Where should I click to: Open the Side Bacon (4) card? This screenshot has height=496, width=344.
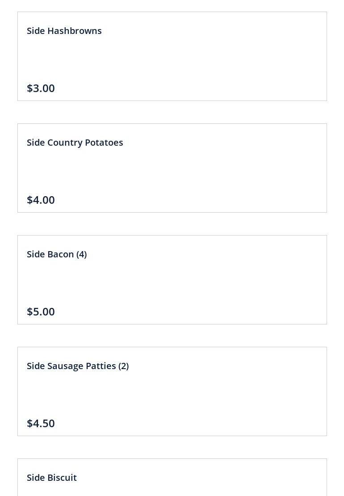click(172, 280)
